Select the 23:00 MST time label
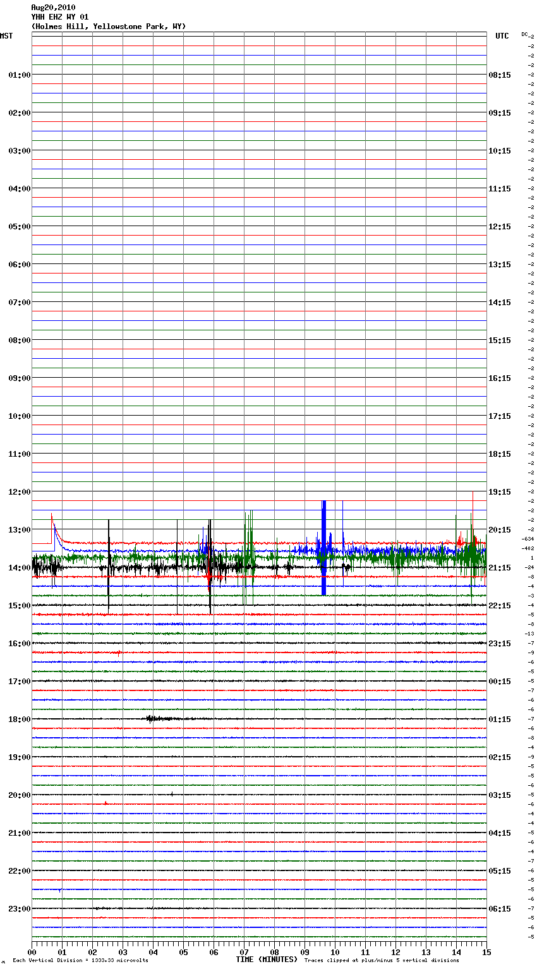 (20, 909)
